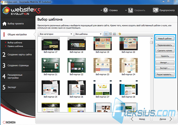Open the Все шаблоны combo box
The image size is (178, 125).
pyautogui.click(x=88, y=34)
